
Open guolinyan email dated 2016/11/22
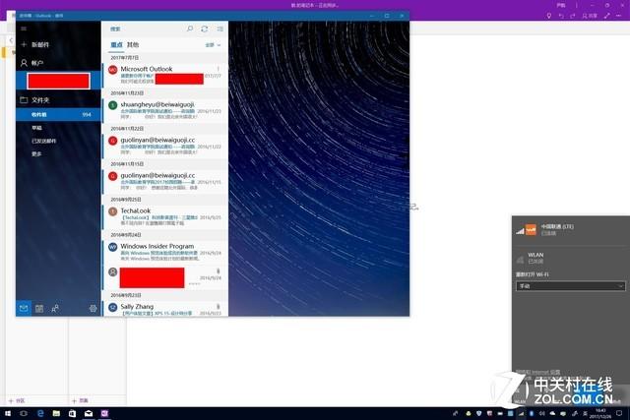[x=165, y=146]
